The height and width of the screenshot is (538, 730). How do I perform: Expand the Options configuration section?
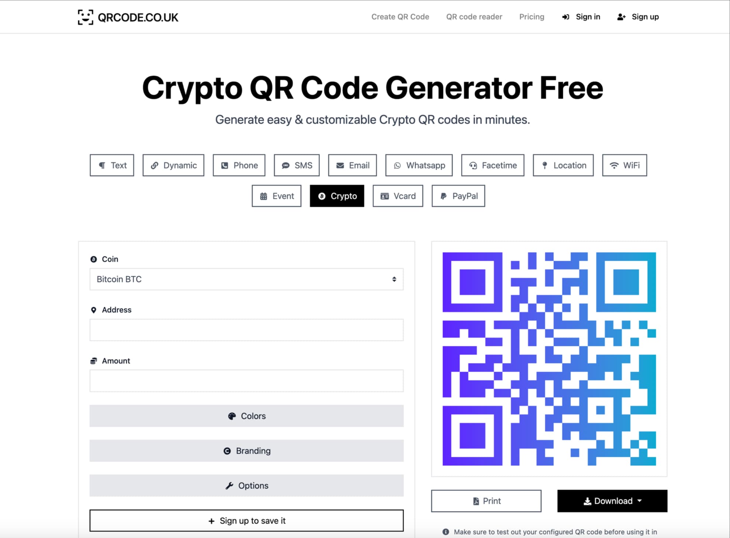point(246,486)
